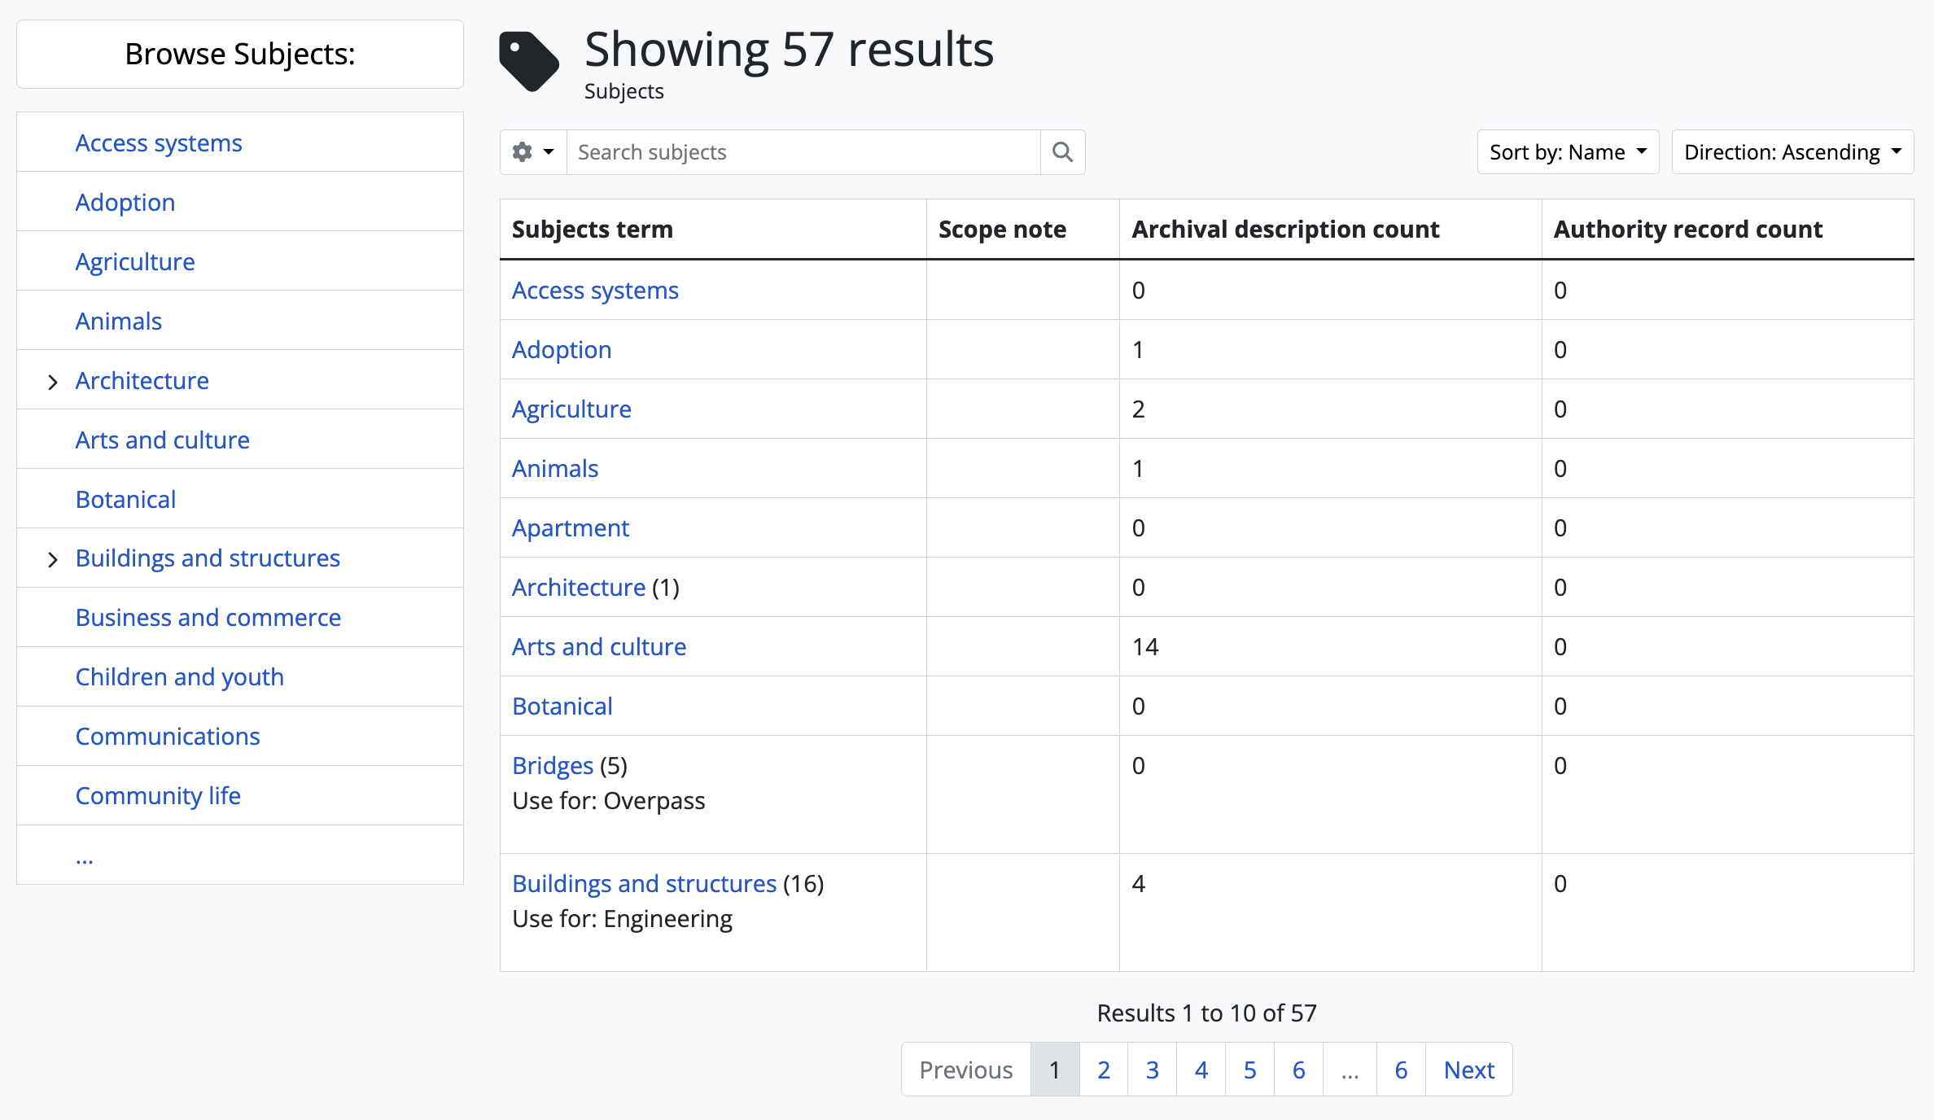Open the Sort by Name dropdown

tap(1567, 152)
